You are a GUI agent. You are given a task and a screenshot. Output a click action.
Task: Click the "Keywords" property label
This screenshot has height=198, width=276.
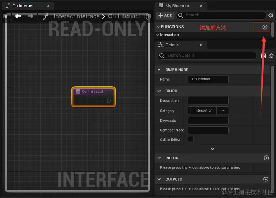click(x=168, y=120)
